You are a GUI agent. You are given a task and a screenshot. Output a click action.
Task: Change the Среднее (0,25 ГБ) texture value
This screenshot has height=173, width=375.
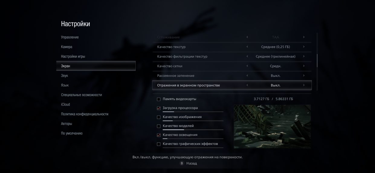coord(275,47)
